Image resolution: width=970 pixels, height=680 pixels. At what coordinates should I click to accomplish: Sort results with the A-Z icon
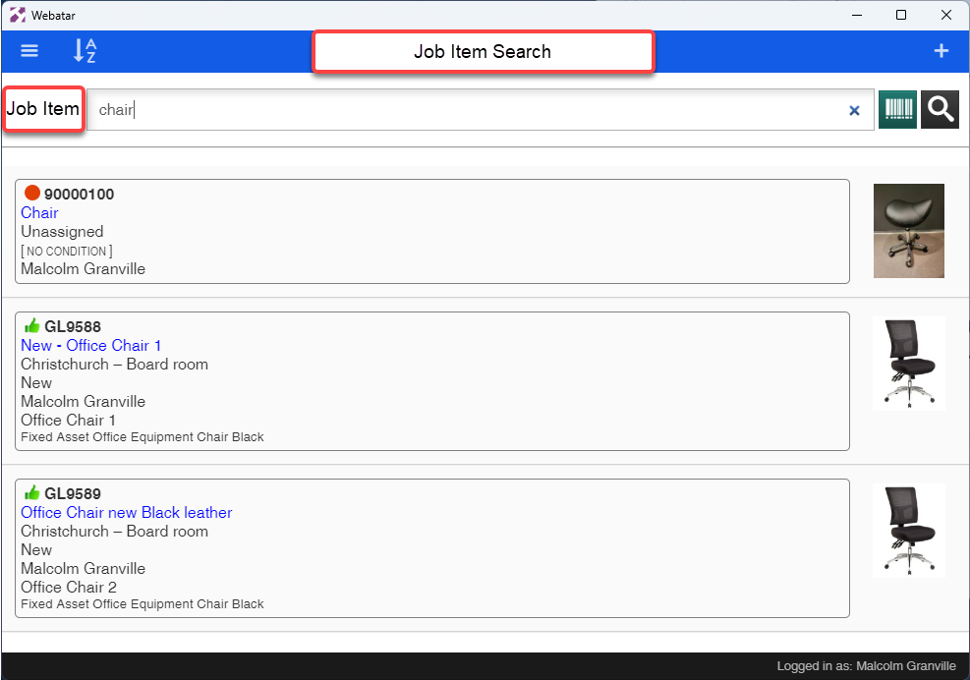pyautogui.click(x=85, y=51)
